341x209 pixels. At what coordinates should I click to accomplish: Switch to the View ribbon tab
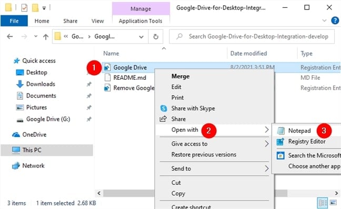click(97, 21)
